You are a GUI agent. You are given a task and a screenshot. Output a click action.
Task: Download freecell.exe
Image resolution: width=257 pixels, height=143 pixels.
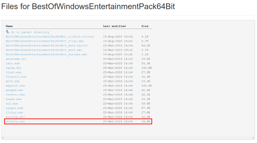(x=16, y=77)
